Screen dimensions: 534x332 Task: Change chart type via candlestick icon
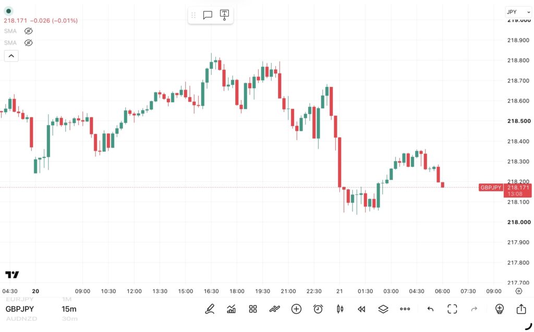(x=340, y=309)
